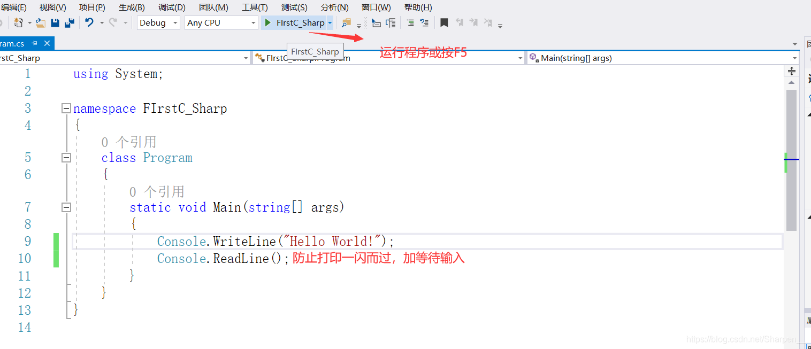Image resolution: width=811 pixels, height=349 pixels.
Task: Open the 生成(B) menu
Action: pyautogui.click(x=132, y=7)
